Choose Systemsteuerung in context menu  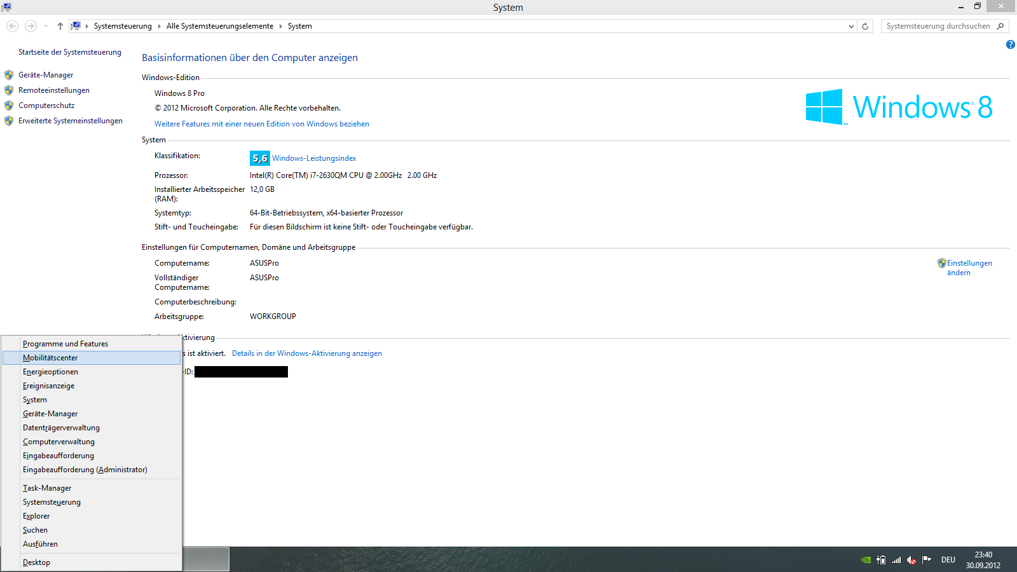coord(92,502)
